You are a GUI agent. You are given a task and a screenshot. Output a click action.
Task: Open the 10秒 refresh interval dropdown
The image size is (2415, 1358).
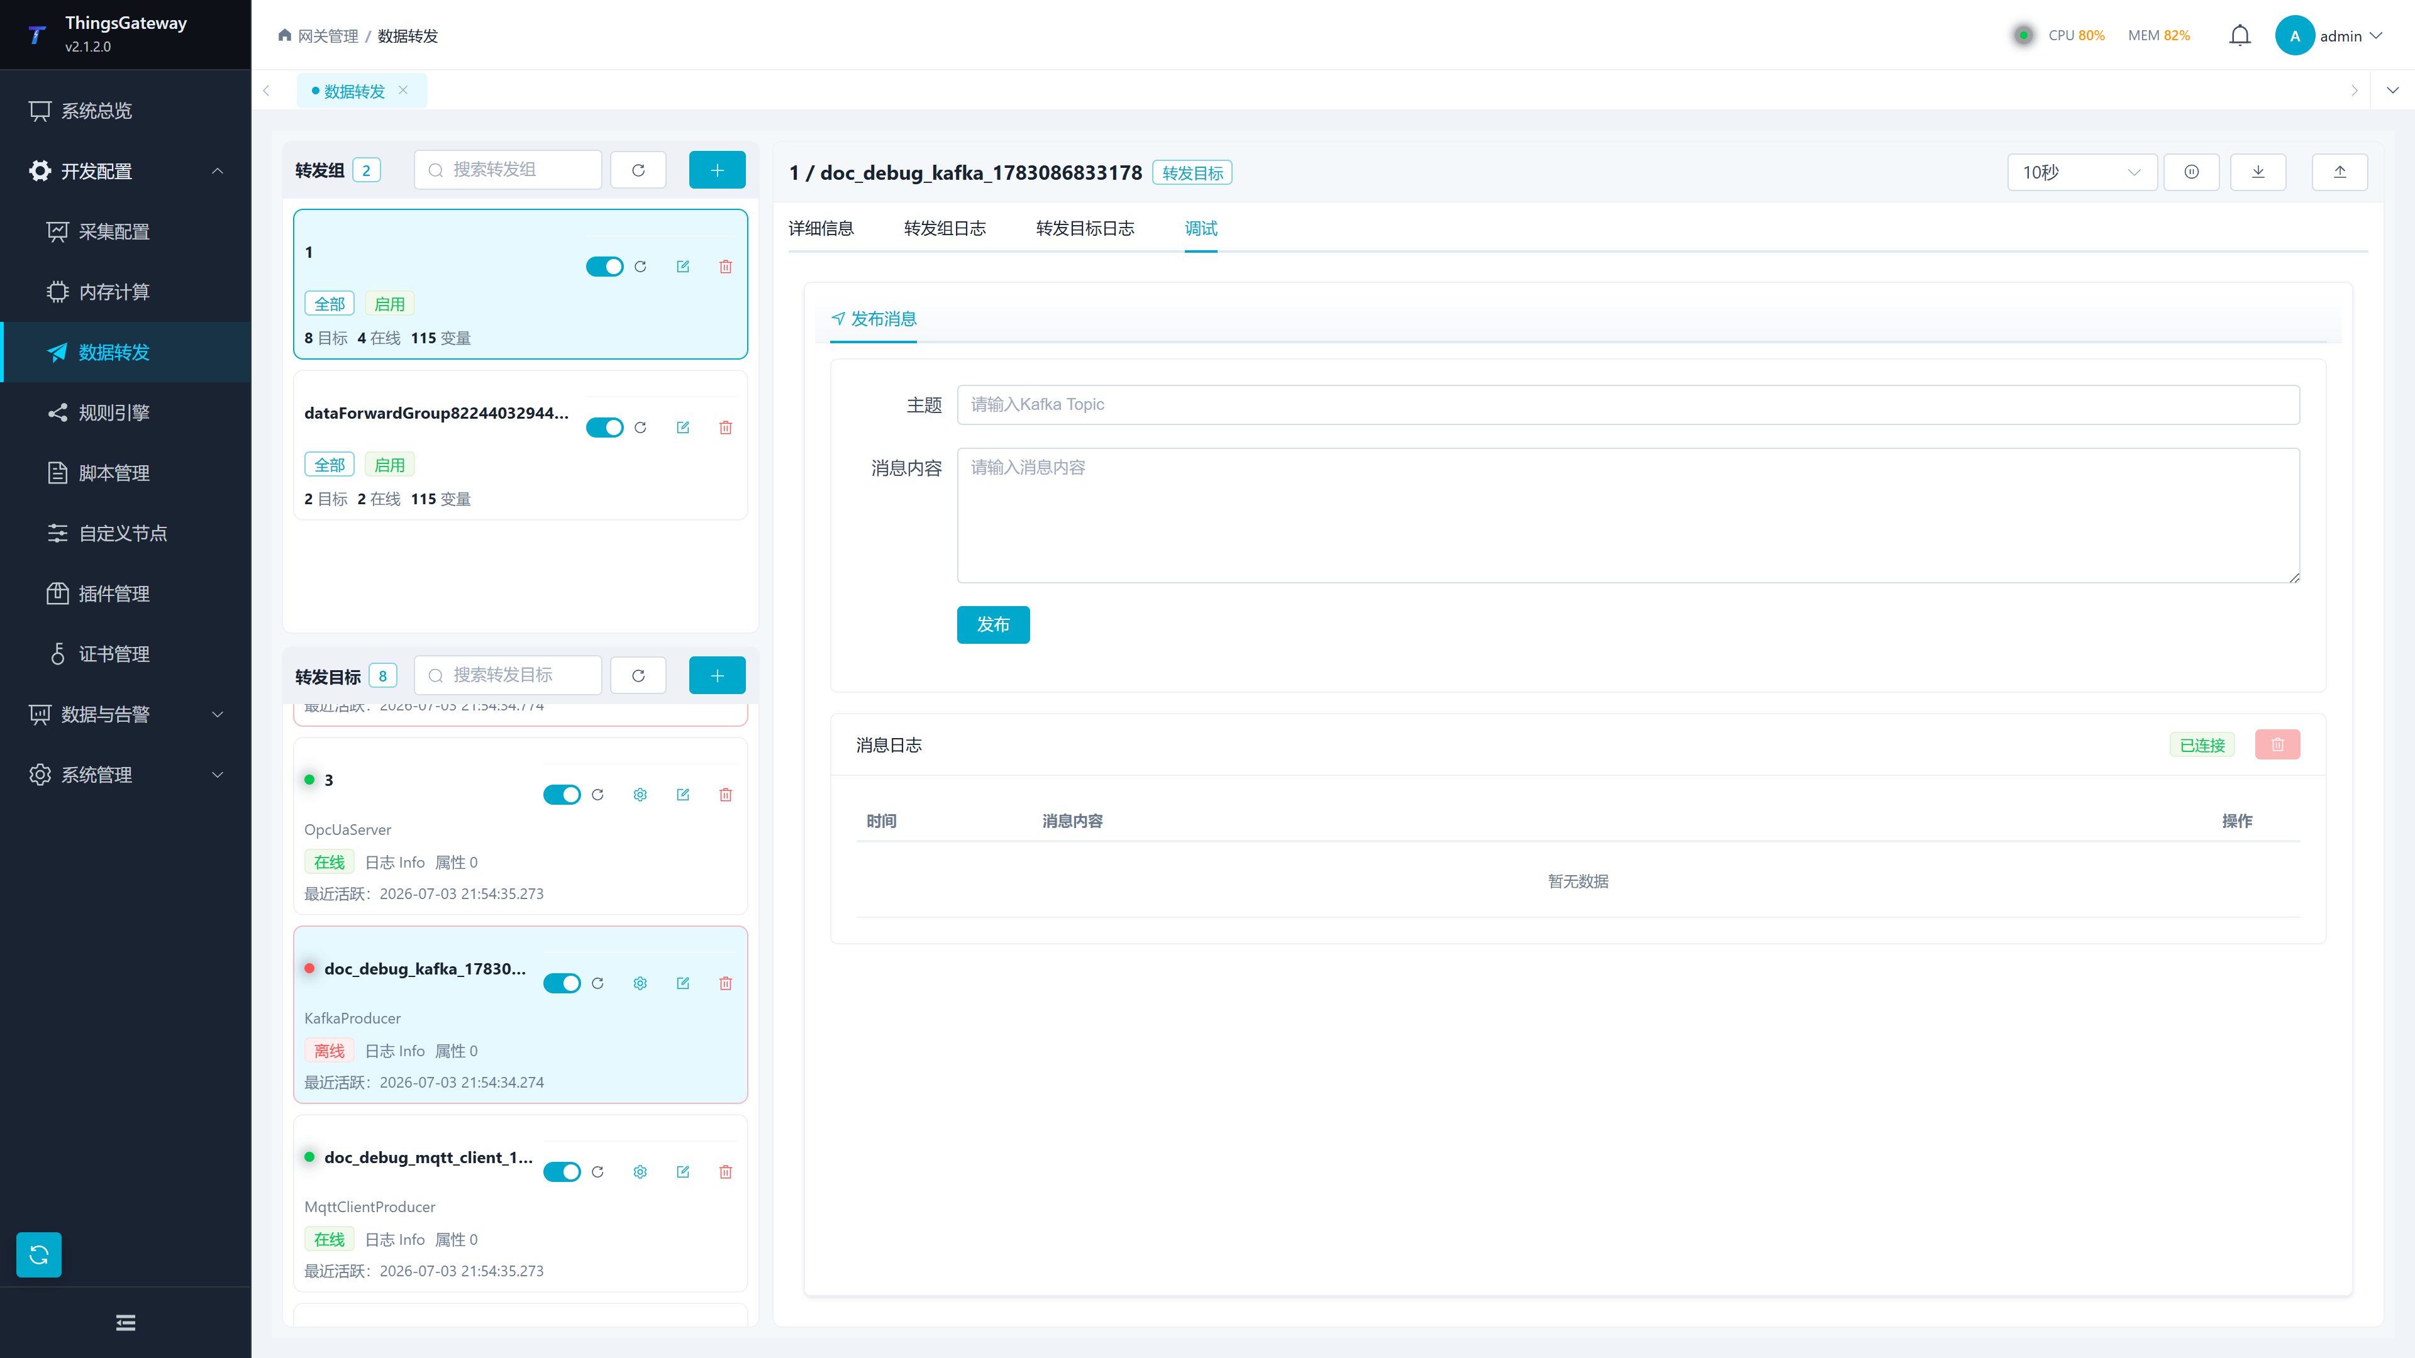click(2081, 172)
